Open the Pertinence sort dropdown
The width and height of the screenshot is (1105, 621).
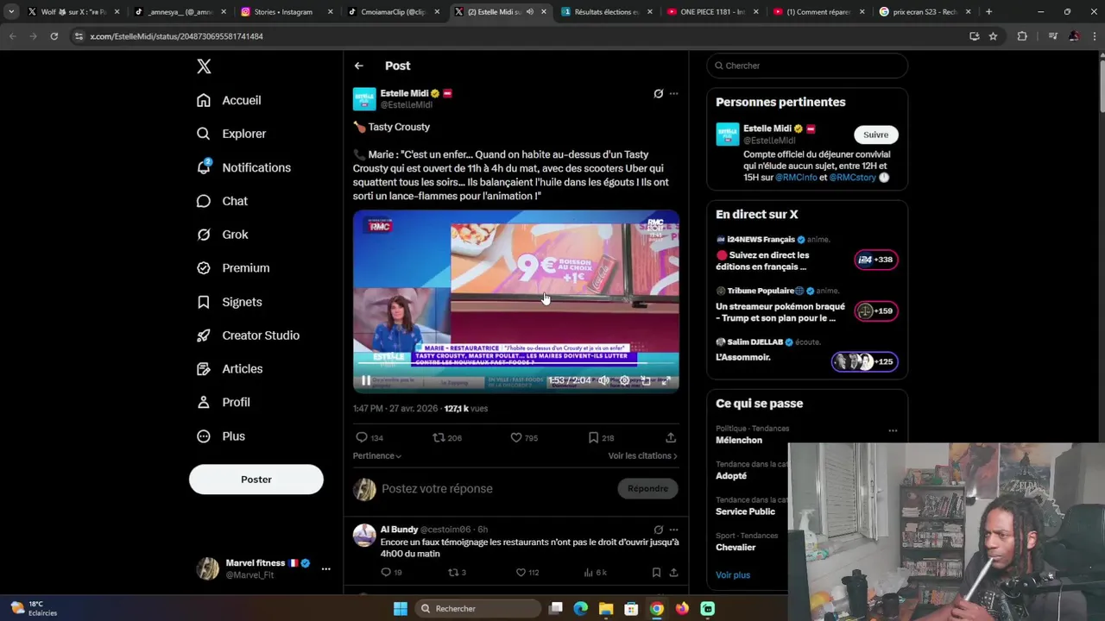(377, 455)
